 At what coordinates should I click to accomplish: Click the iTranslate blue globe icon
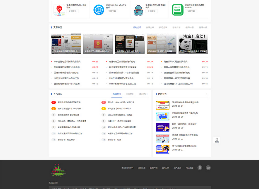(x=98, y=9)
